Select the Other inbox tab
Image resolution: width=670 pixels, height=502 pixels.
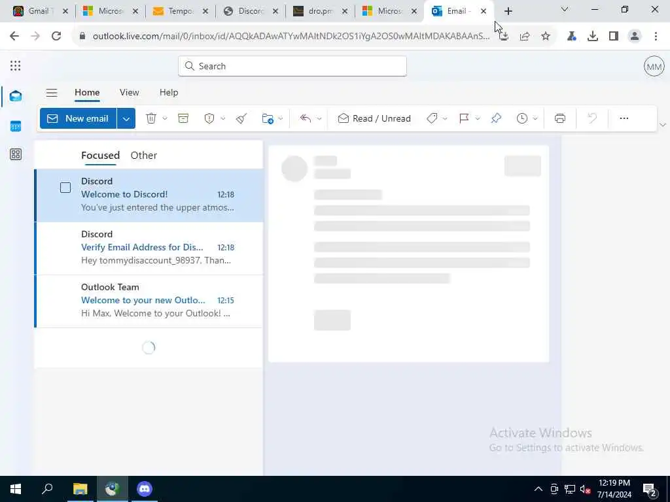click(143, 156)
